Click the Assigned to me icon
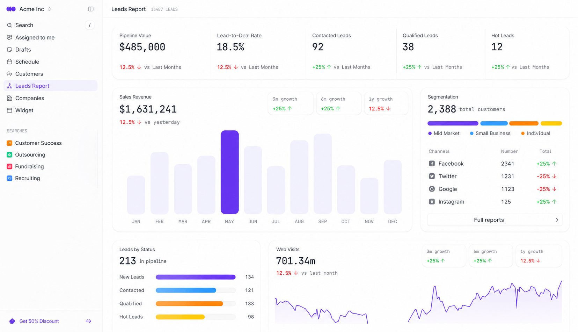 pyautogui.click(x=9, y=37)
